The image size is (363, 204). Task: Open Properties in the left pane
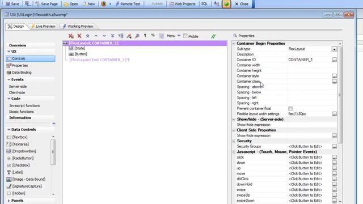pos(20,66)
